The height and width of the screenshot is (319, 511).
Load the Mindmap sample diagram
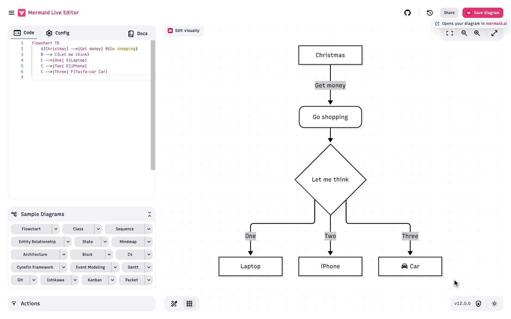128,242
